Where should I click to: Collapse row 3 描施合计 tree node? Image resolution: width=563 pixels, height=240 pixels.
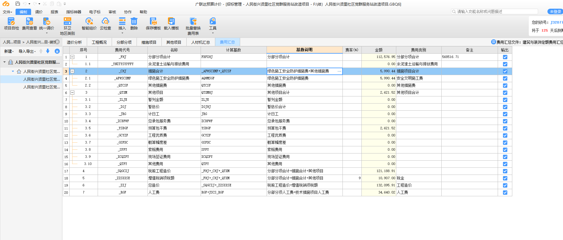pyautogui.click(x=72, y=71)
